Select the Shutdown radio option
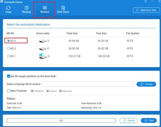 (32, 91)
